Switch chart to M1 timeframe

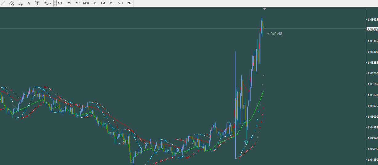pyautogui.click(x=60, y=3)
